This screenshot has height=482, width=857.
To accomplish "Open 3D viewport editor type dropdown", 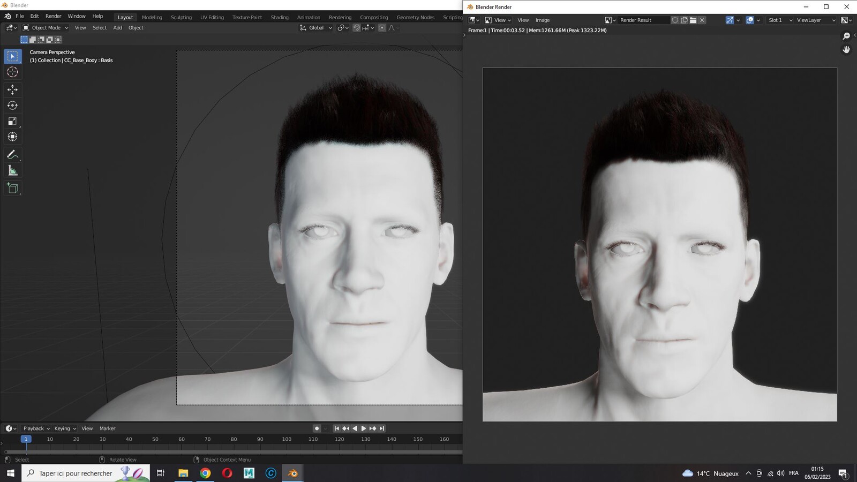I will [x=11, y=28].
